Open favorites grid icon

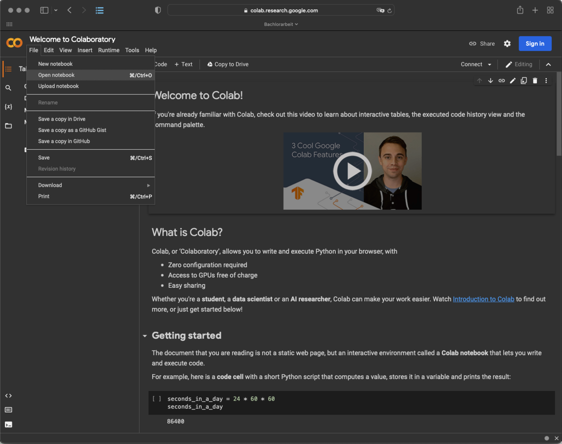click(x=9, y=24)
